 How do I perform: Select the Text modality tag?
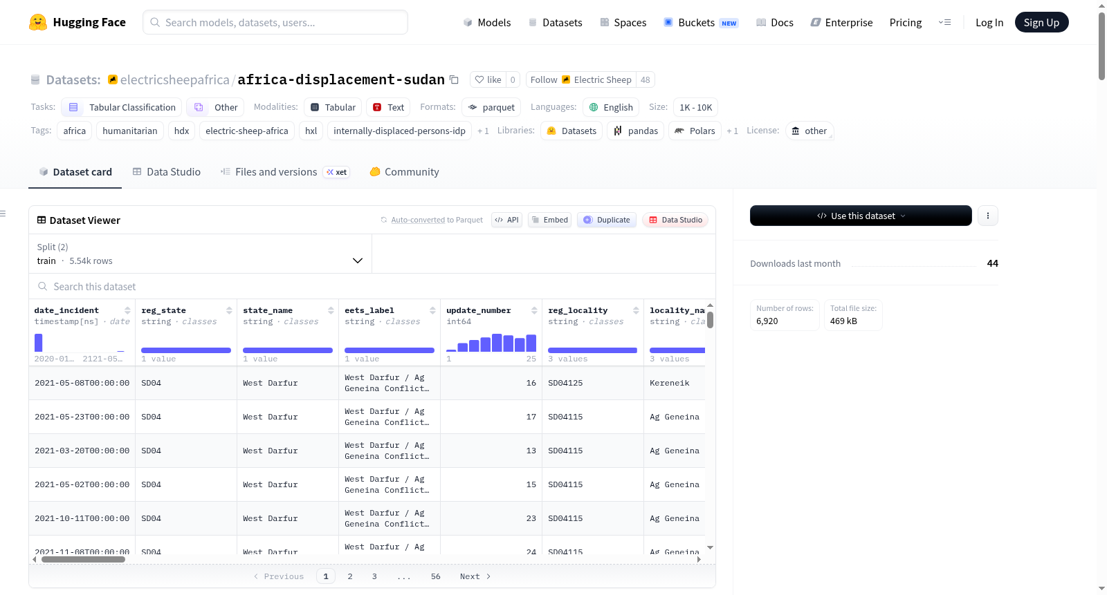388,107
